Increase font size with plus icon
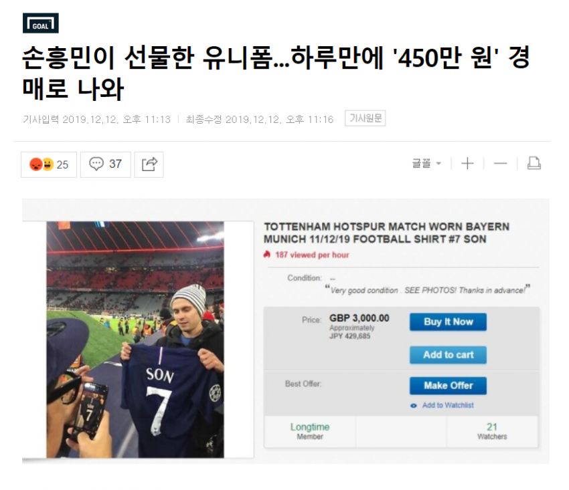 click(467, 164)
